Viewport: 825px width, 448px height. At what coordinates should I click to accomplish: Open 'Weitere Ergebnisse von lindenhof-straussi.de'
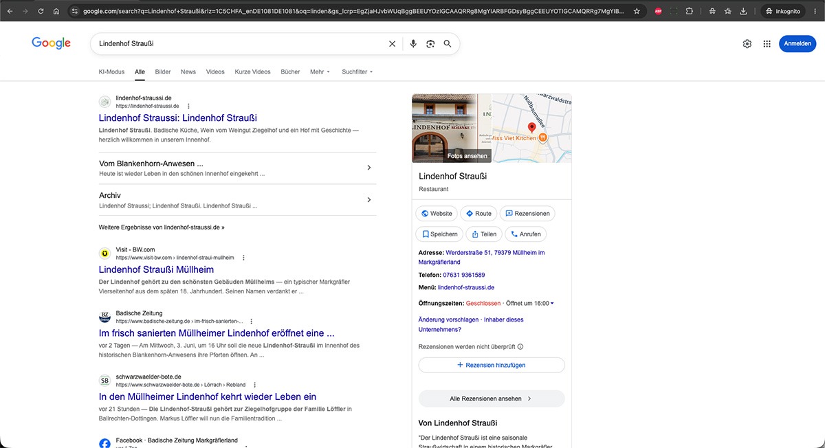162,227
